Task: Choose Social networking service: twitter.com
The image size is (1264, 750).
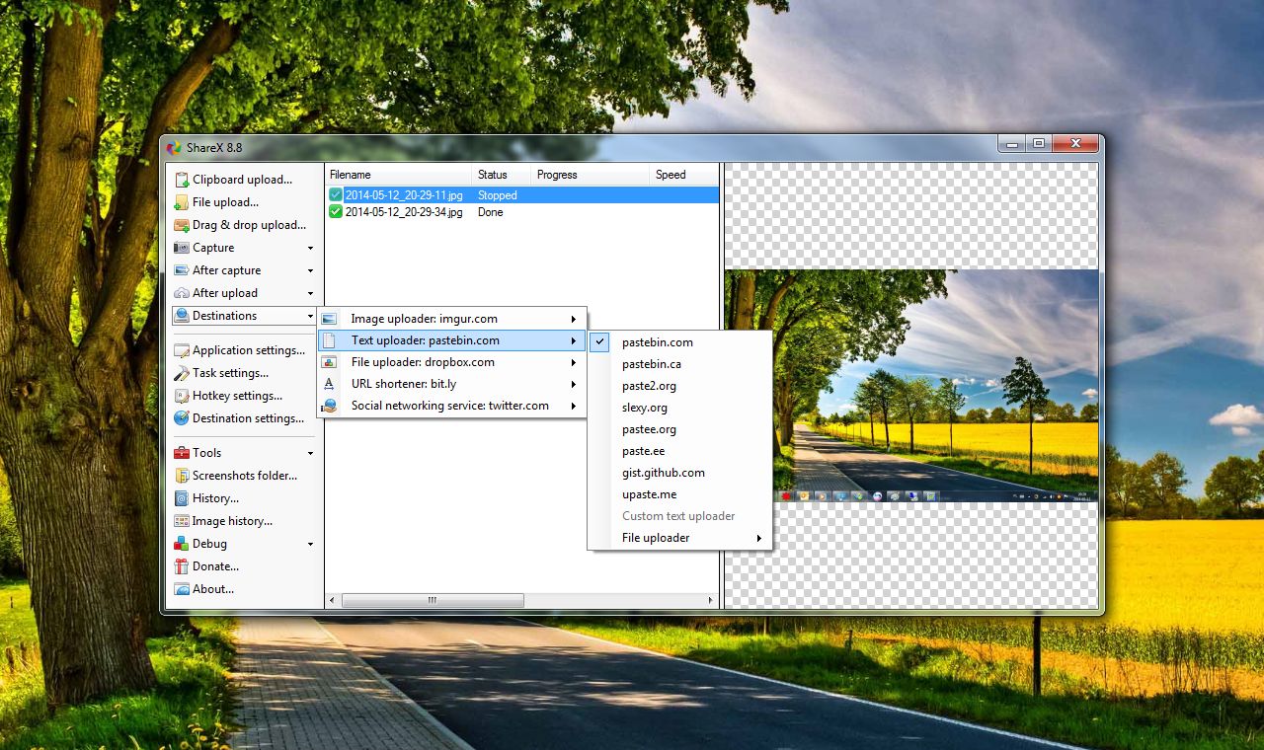Action: [x=451, y=406]
